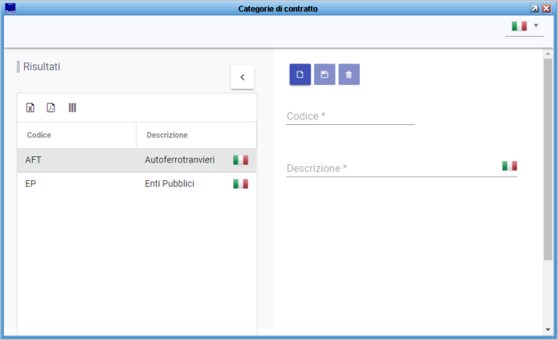Focus the Descrizione input field

391,168
